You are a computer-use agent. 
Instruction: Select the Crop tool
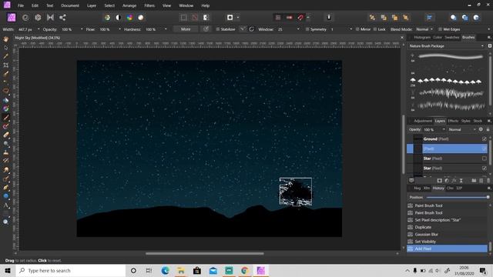pos(6,65)
